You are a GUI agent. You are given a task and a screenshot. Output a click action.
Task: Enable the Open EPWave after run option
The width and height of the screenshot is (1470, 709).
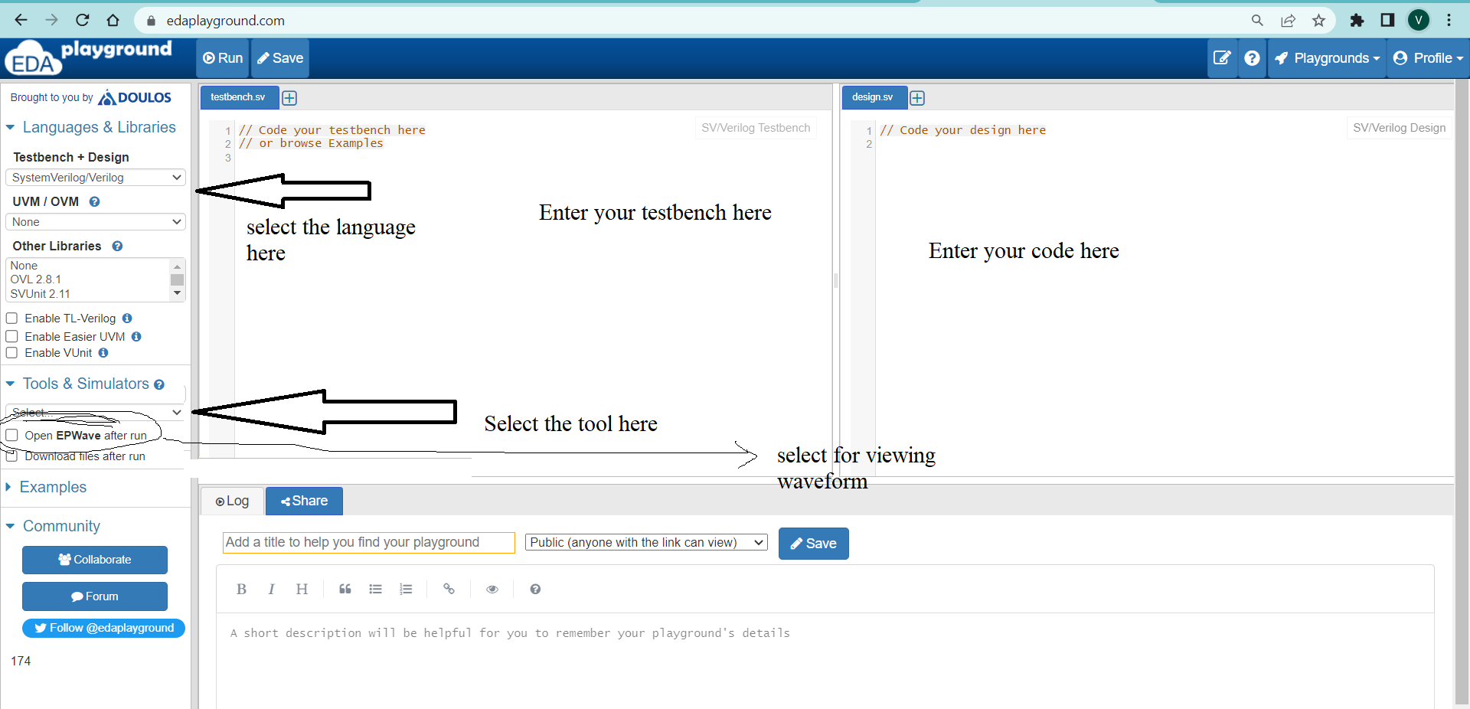11,435
